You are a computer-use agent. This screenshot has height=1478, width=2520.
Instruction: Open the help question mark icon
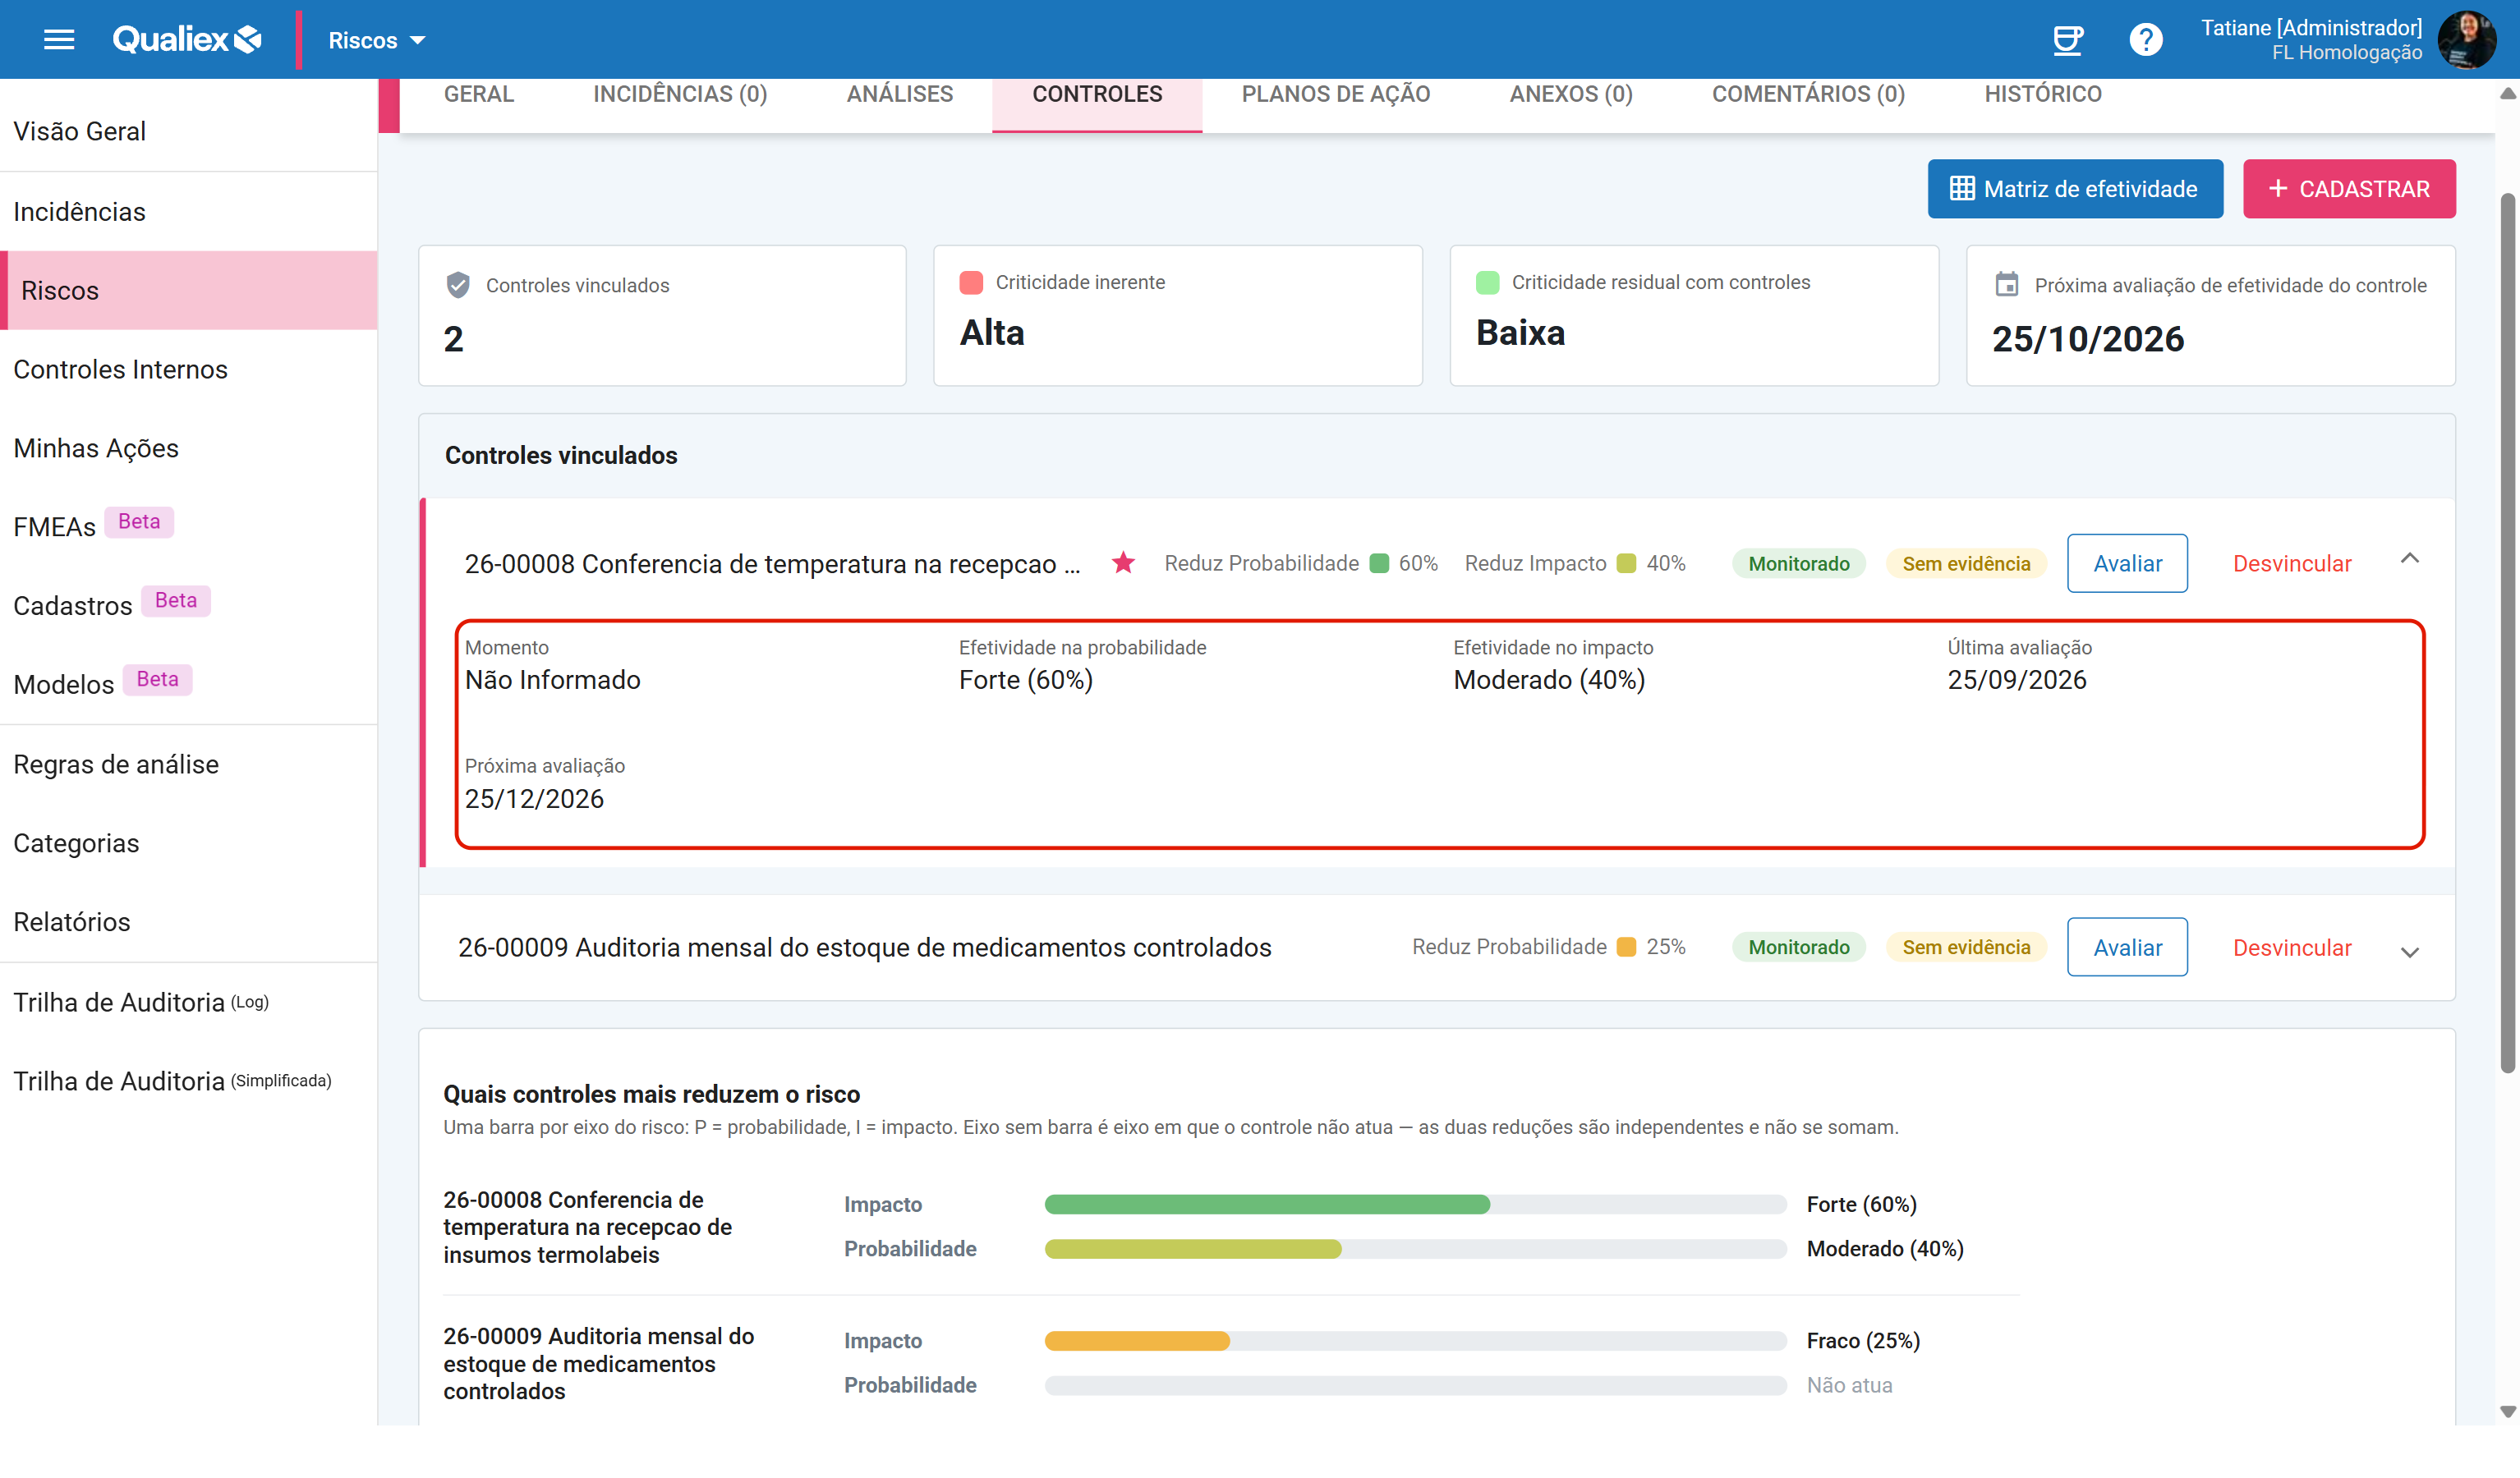(2145, 40)
